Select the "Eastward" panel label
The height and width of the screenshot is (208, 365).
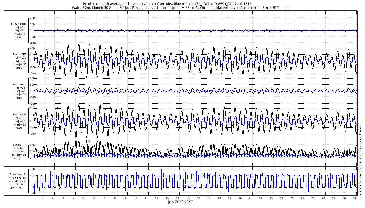click(20, 115)
